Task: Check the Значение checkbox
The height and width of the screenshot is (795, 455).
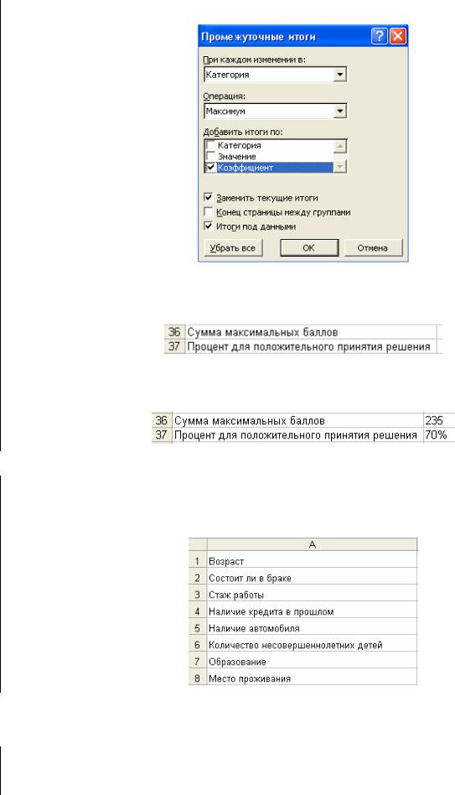Action: (x=211, y=156)
